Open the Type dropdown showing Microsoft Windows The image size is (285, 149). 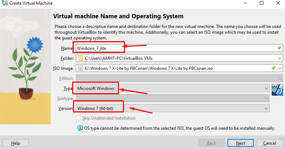click(266, 88)
